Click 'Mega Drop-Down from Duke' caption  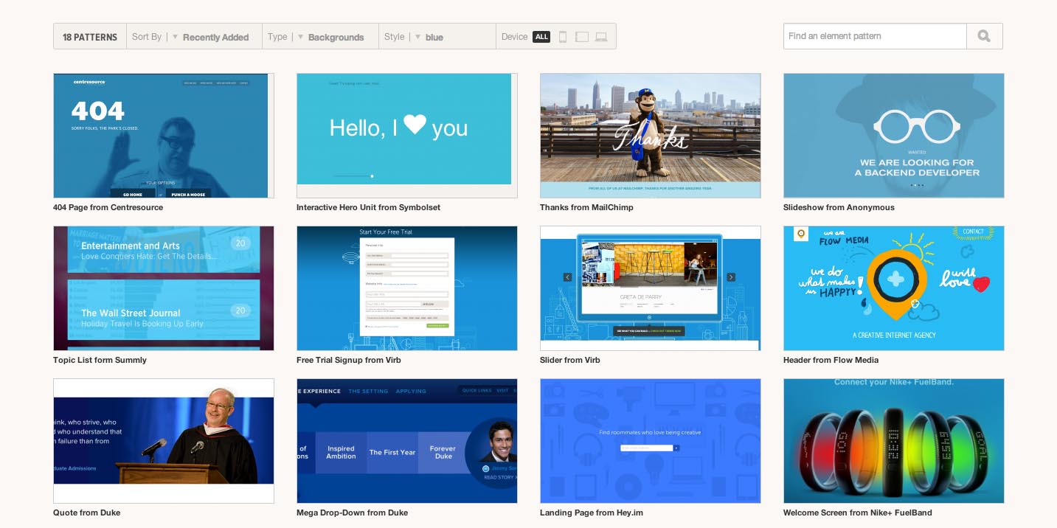[x=352, y=513]
